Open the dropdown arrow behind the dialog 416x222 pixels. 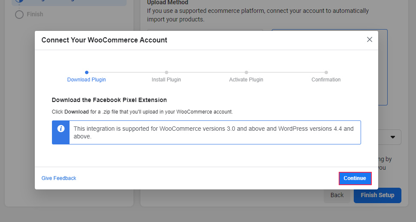coord(393,137)
